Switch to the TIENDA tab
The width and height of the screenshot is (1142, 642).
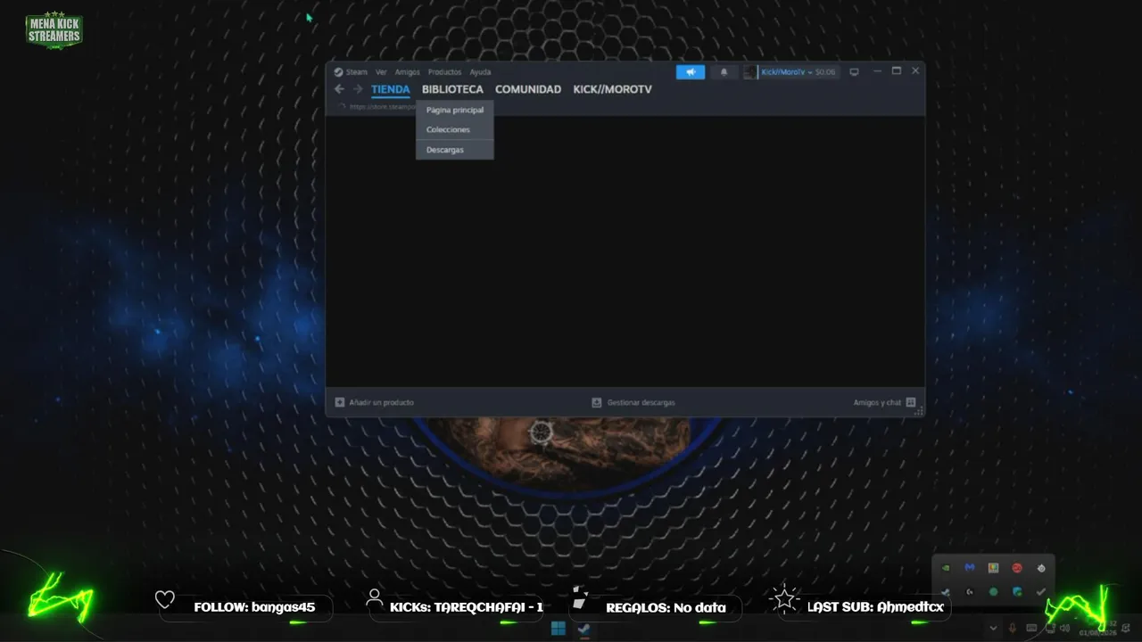[x=391, y=89]
